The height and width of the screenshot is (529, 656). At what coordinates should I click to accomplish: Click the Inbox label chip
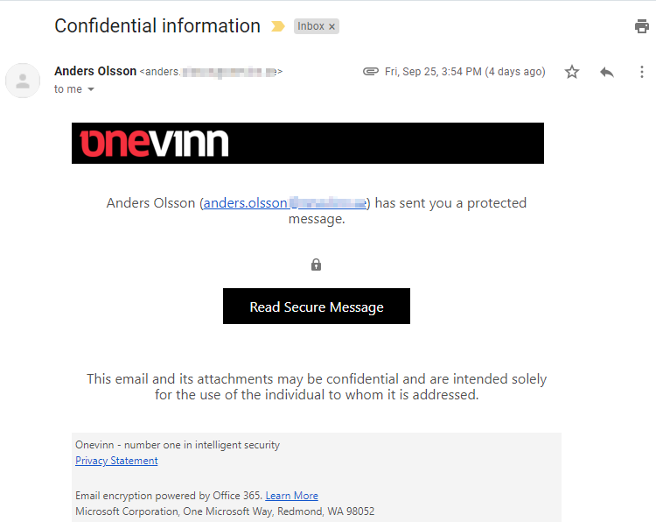click(x=311, y=26)
